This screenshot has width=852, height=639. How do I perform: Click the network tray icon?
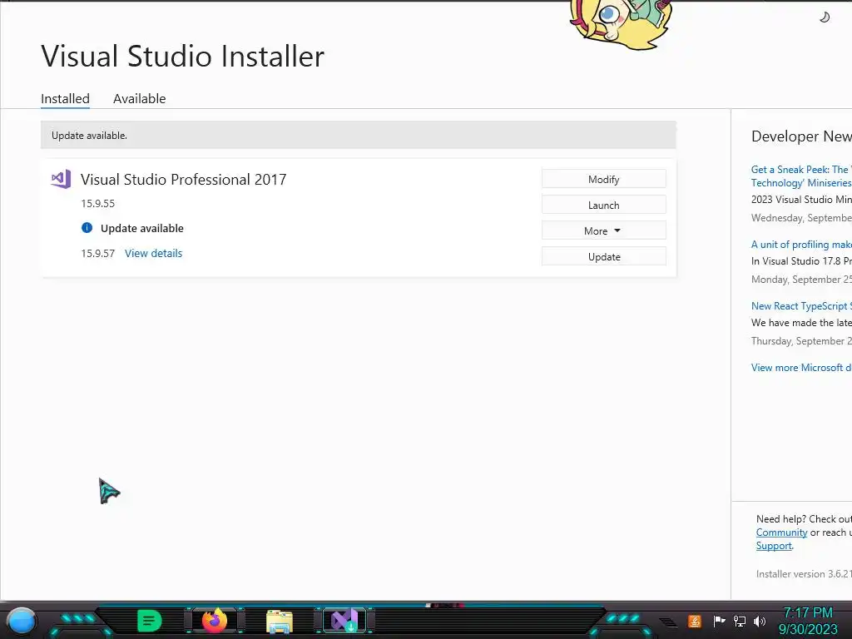tap(740, 621)
